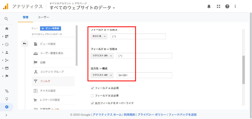Open the help question mark icon
Screen dimensions: 252x119
[x=227, y=7]
